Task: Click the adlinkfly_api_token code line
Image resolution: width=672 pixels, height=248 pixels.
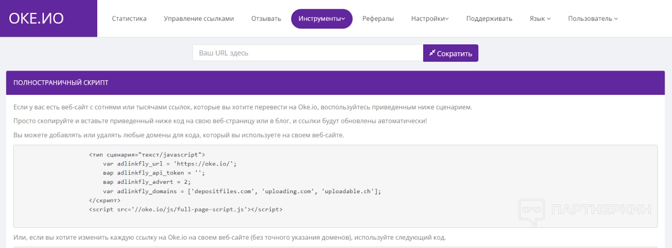Action: pyautogui.click(x=154, y=173)
